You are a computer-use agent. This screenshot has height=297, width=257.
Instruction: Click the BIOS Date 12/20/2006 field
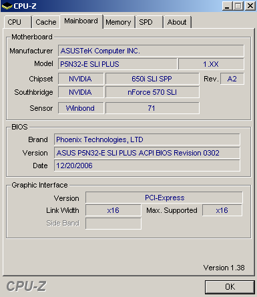click(x=147, y=166)
